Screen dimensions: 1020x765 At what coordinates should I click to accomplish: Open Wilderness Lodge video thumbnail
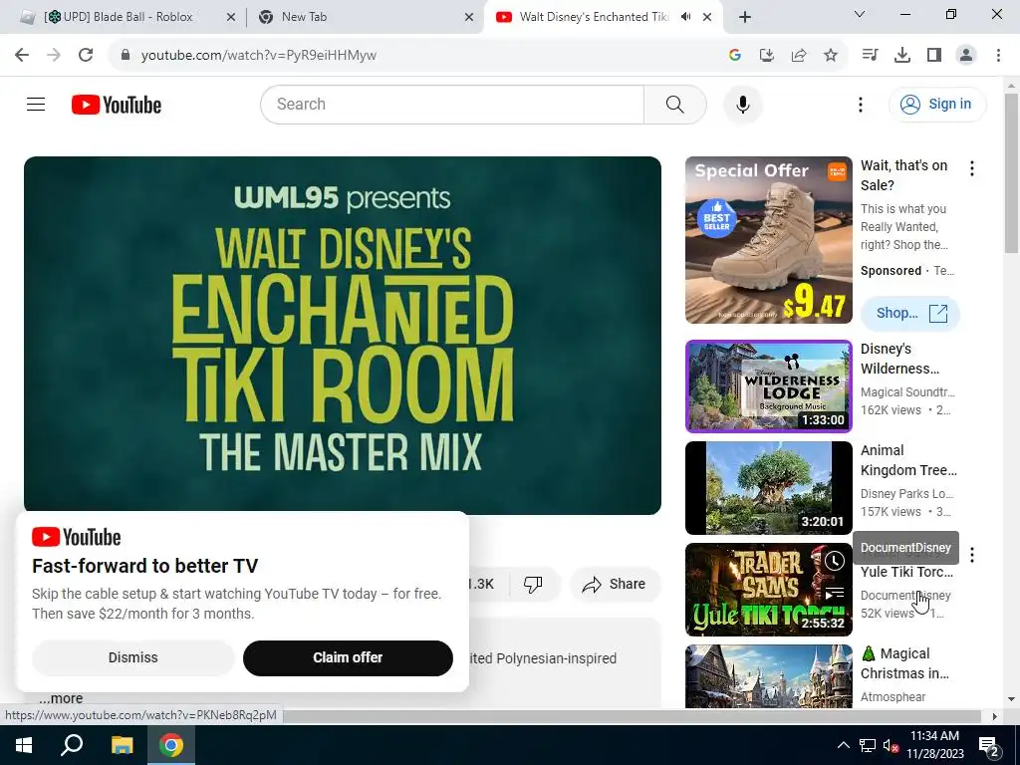768,386
